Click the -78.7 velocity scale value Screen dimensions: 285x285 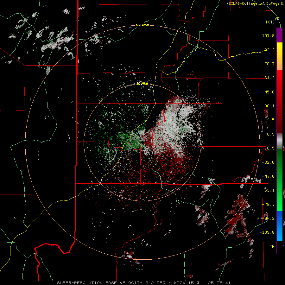pos(268,205)
